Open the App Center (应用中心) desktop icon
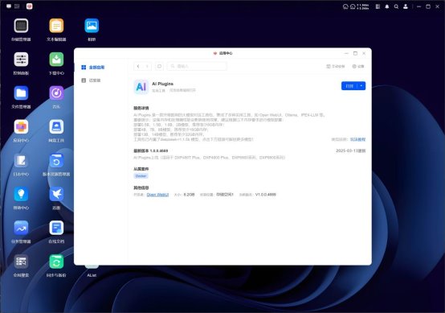This screenshot has height=313, width=445. (x=21, y=127)
